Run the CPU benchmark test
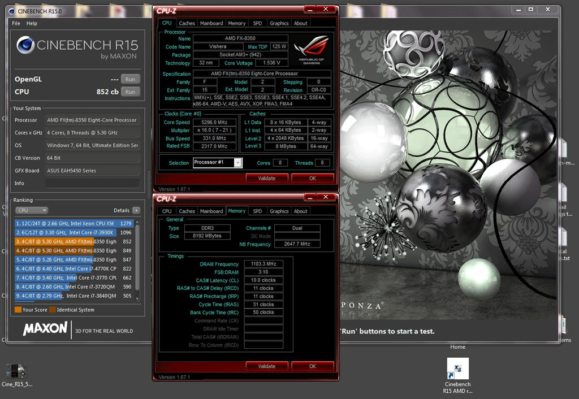579x399 pixels. (x=130, y=92)
